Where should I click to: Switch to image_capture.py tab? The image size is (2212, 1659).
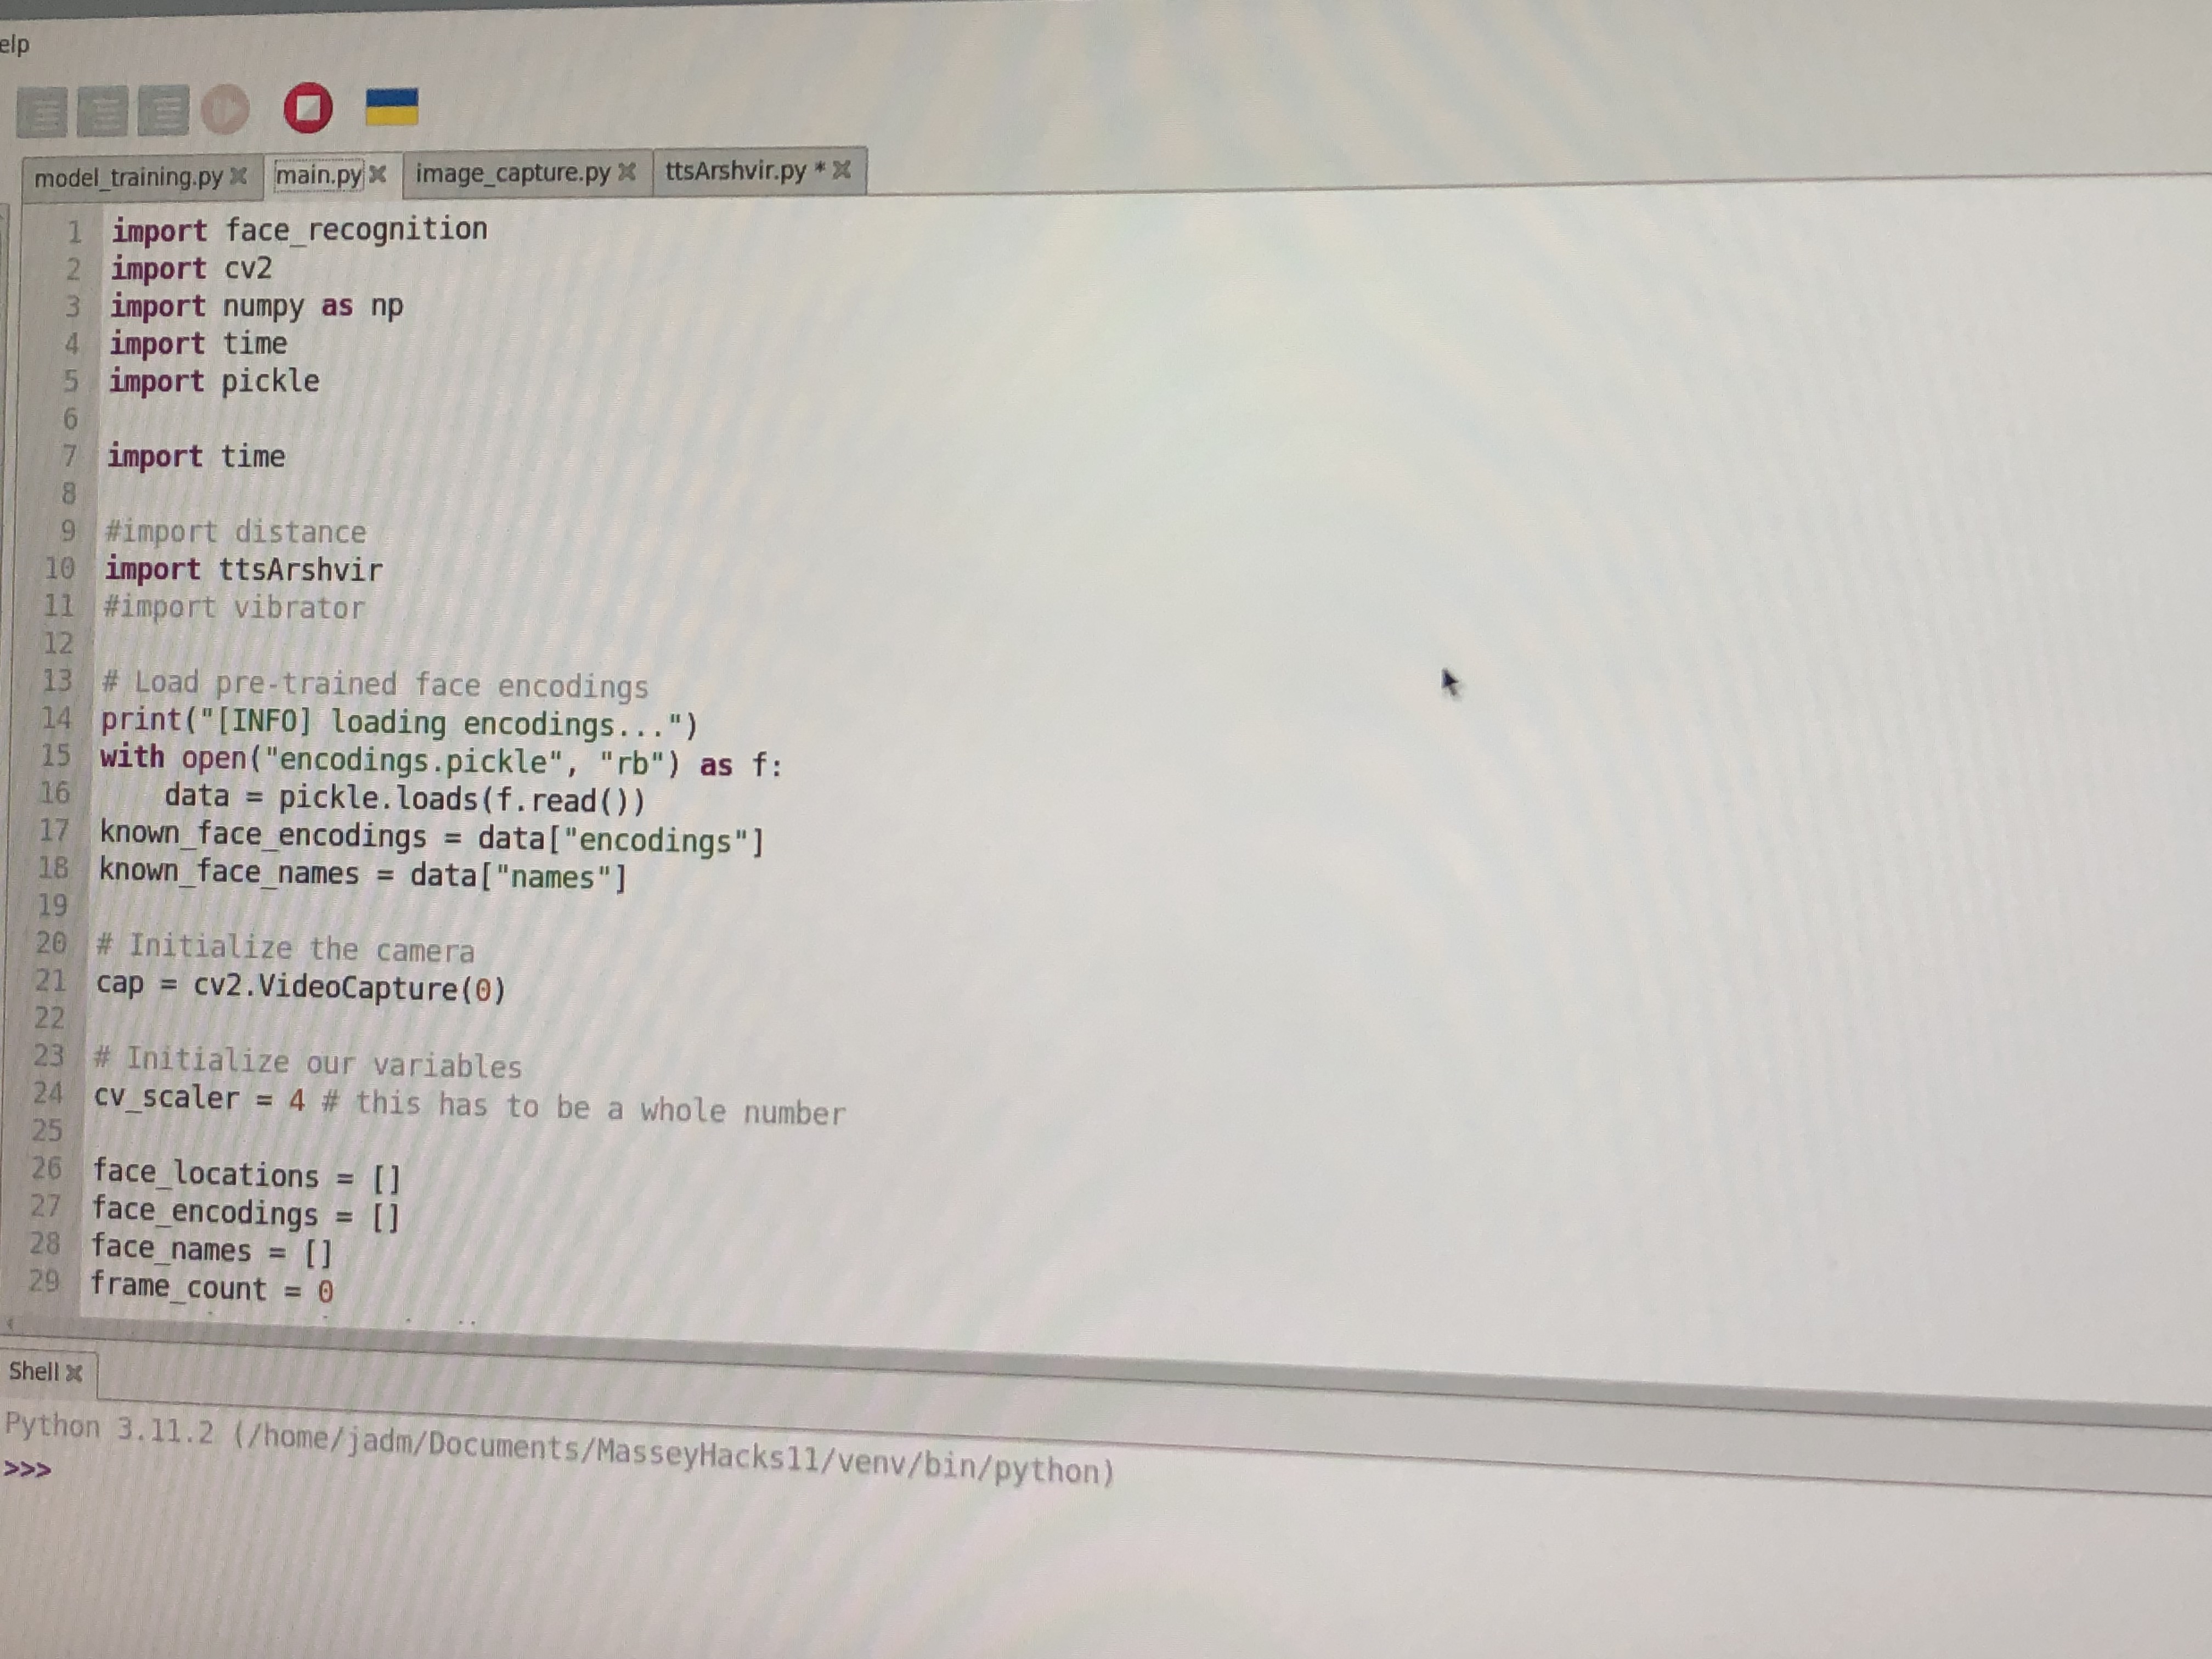tap(512, 173)
